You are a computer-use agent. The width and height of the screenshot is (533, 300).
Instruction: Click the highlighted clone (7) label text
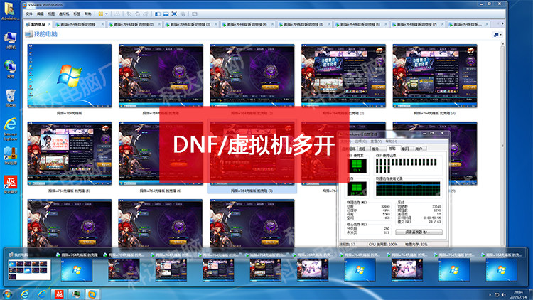(252, 191)
